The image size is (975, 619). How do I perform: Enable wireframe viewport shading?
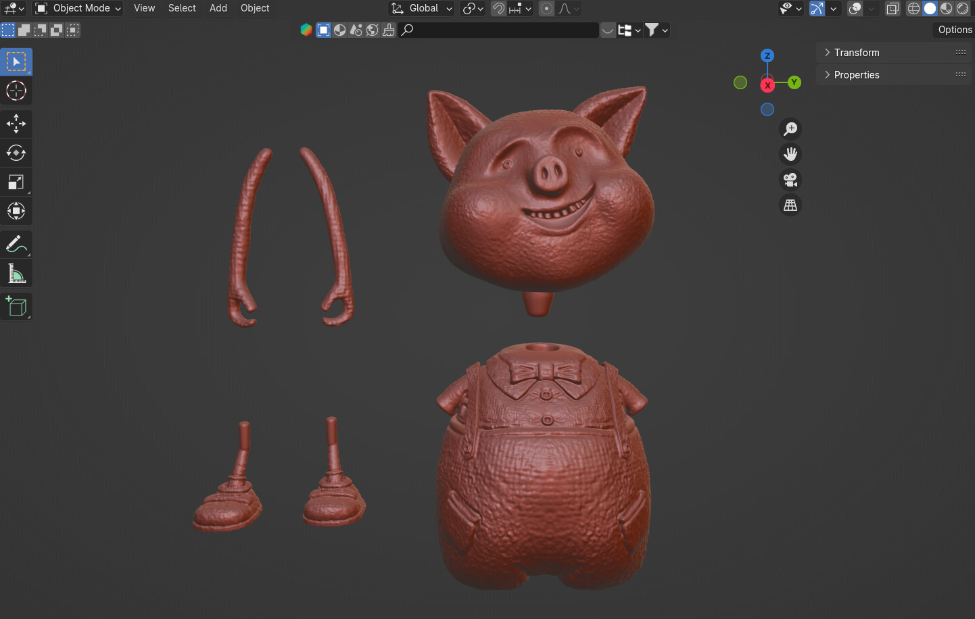click(913, 9)
